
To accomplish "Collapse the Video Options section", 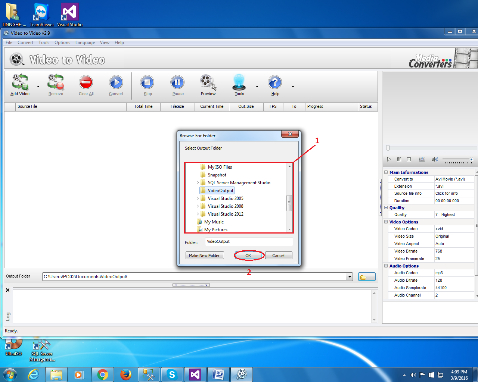I will point(386,222).
